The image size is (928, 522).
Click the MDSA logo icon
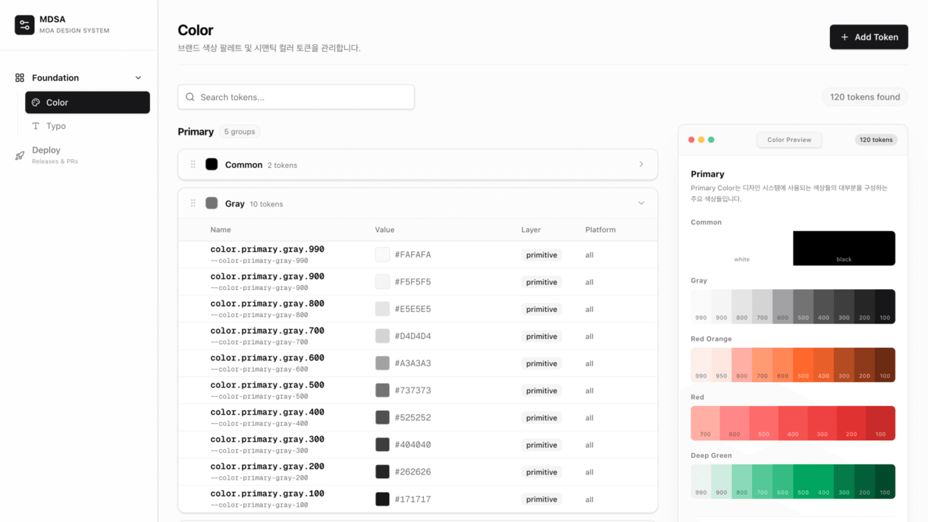pos(24,25)
